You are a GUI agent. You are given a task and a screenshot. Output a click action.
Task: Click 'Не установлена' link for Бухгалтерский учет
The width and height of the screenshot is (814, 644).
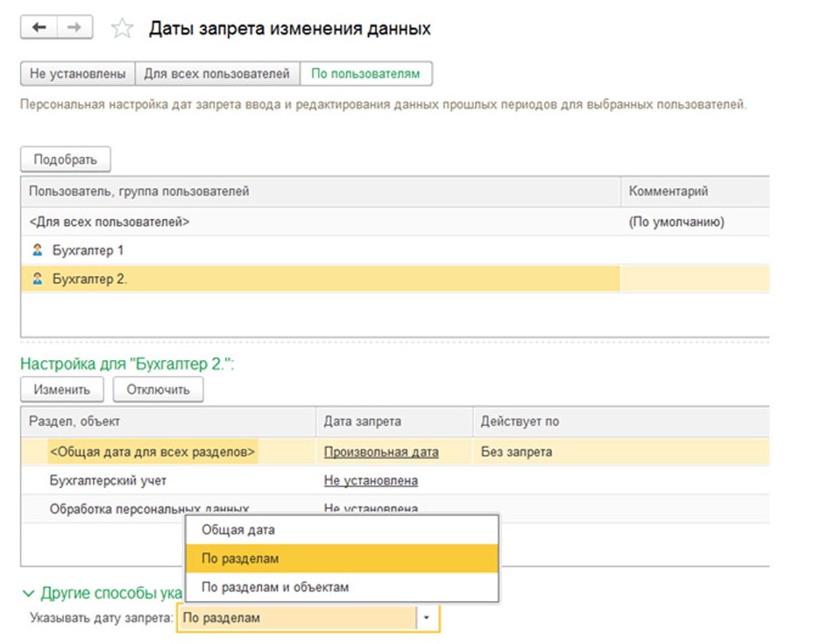(371, 480)
